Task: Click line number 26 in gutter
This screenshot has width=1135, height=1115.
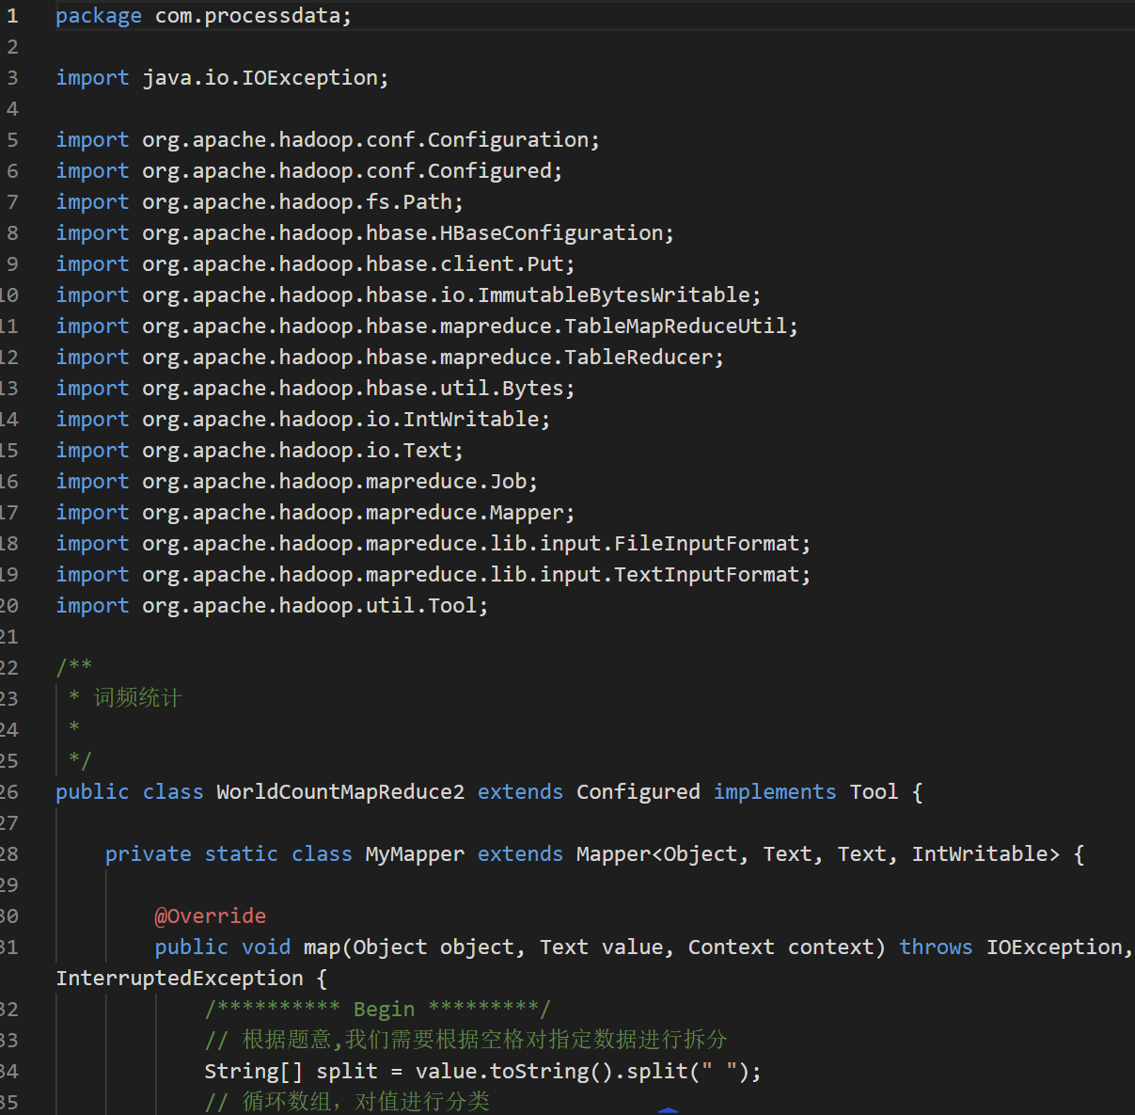Action: click(9, 792)
